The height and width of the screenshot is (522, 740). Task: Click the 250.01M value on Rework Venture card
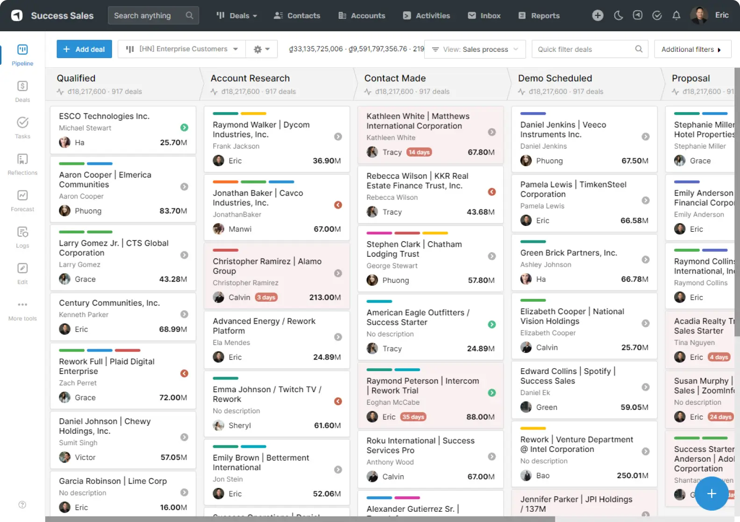632,476
